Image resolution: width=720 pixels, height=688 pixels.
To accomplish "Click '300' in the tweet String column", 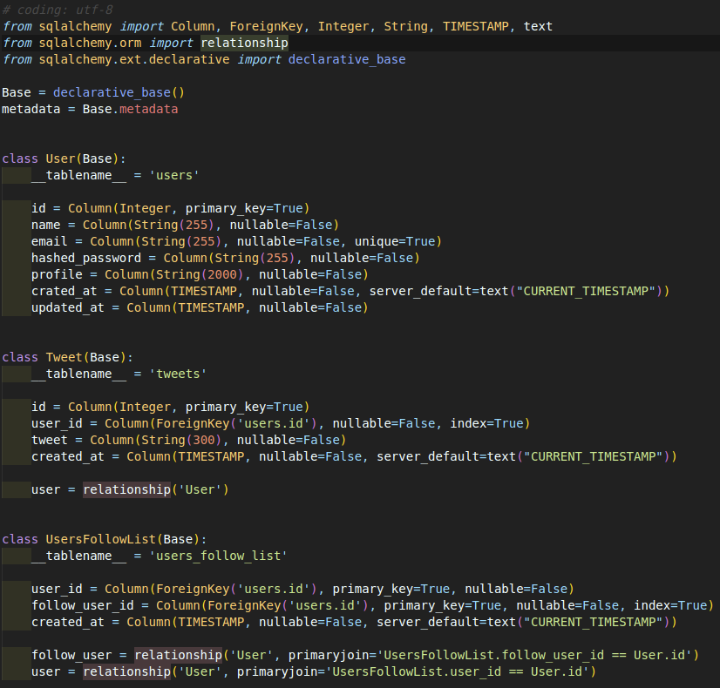I will (203, 440).
